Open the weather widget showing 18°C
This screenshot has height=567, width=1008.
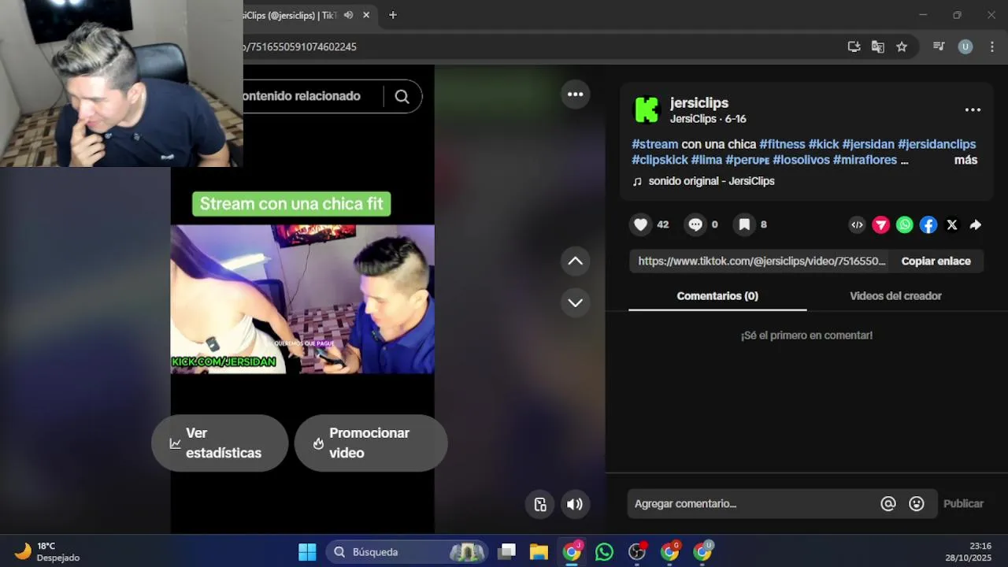[47, 552]
